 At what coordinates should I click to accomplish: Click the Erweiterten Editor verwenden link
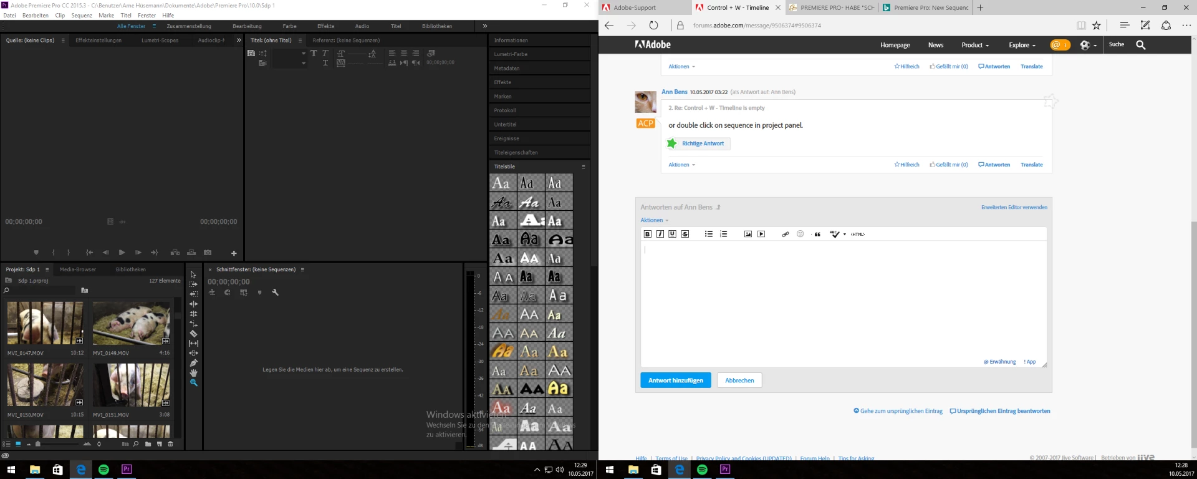pos(1014,207)
